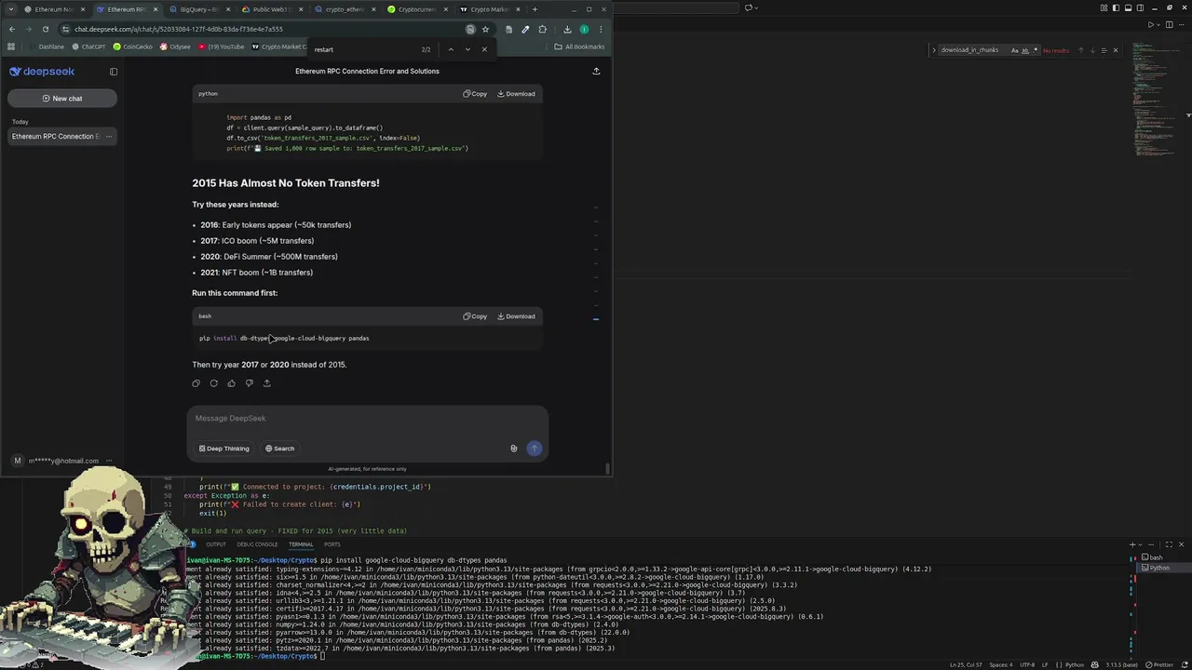Viewport: 1192px width, 670px height.
Task: Toggle Match Case in VS Code find widget
Action: pos(1015,50)
